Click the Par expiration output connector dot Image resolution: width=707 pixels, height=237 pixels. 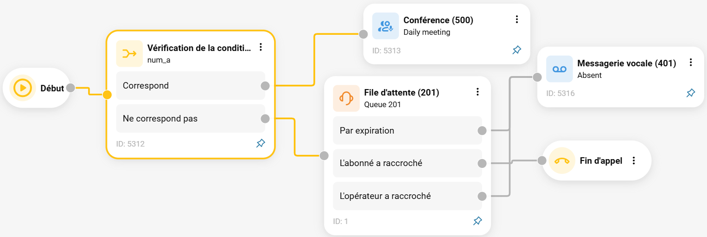(x=482, y=131)
